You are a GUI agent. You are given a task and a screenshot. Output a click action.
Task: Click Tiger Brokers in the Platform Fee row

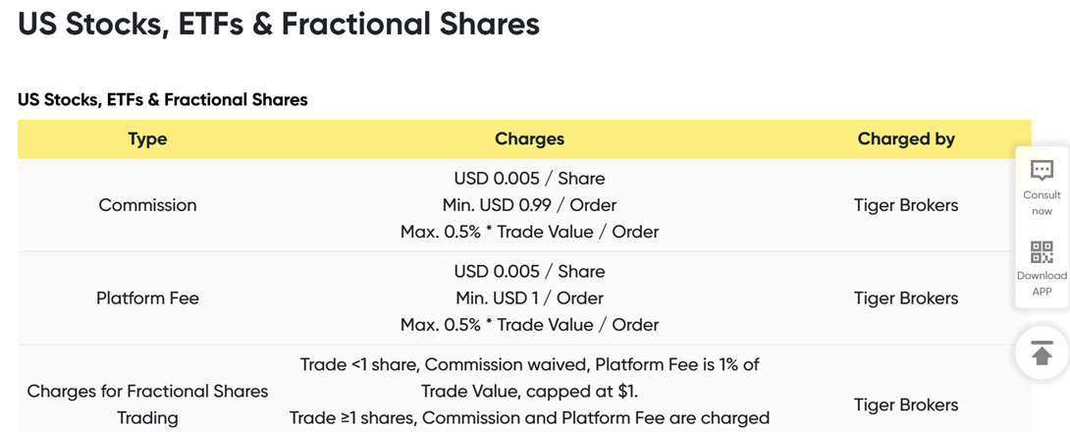(906, 298)
